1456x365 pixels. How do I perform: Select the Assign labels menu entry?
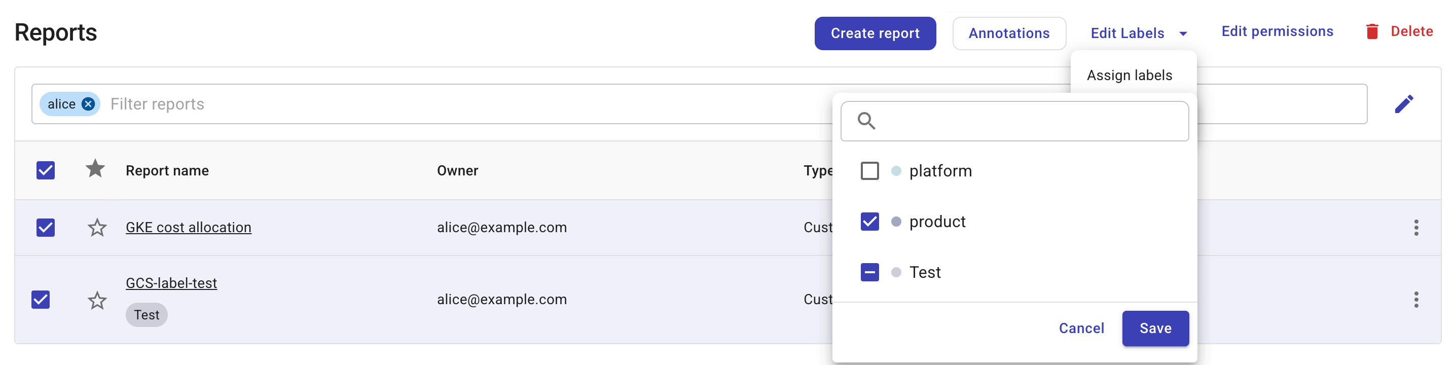point(1130,75)
